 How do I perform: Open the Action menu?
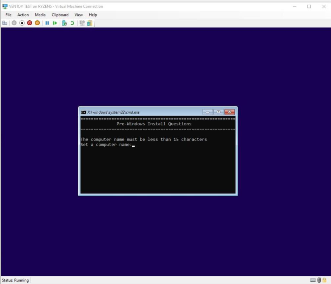pos(23,15)
